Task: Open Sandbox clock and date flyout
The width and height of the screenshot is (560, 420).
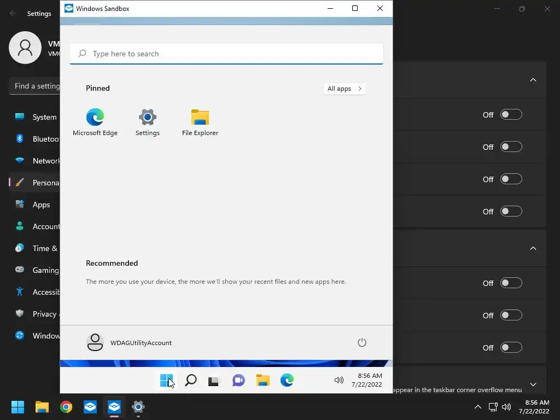Action: point(367,380)
